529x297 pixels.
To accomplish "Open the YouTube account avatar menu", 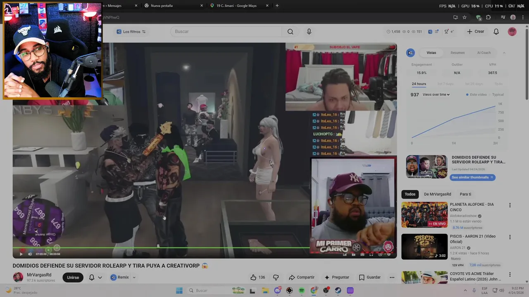I will click(512, 32).
